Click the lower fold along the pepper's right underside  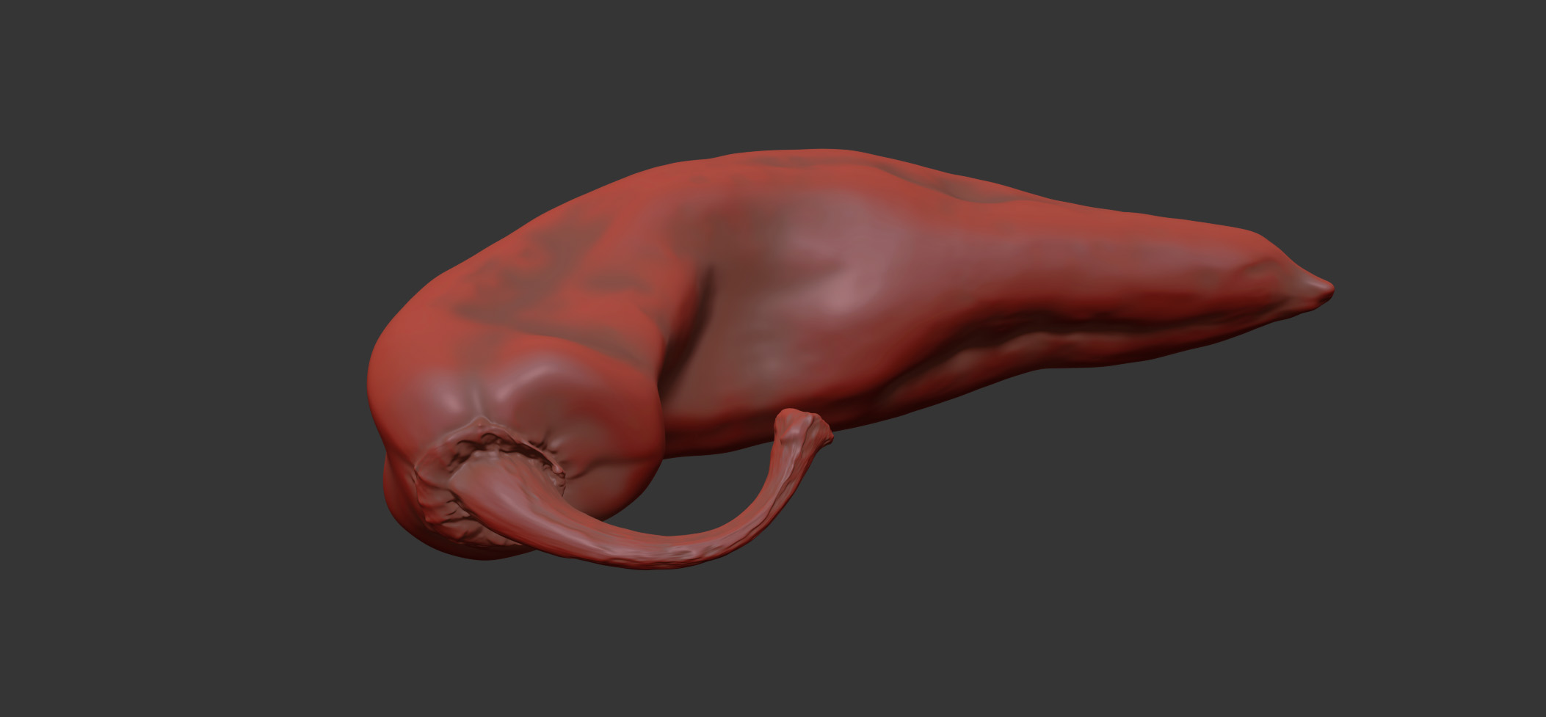coord(1028,351)
